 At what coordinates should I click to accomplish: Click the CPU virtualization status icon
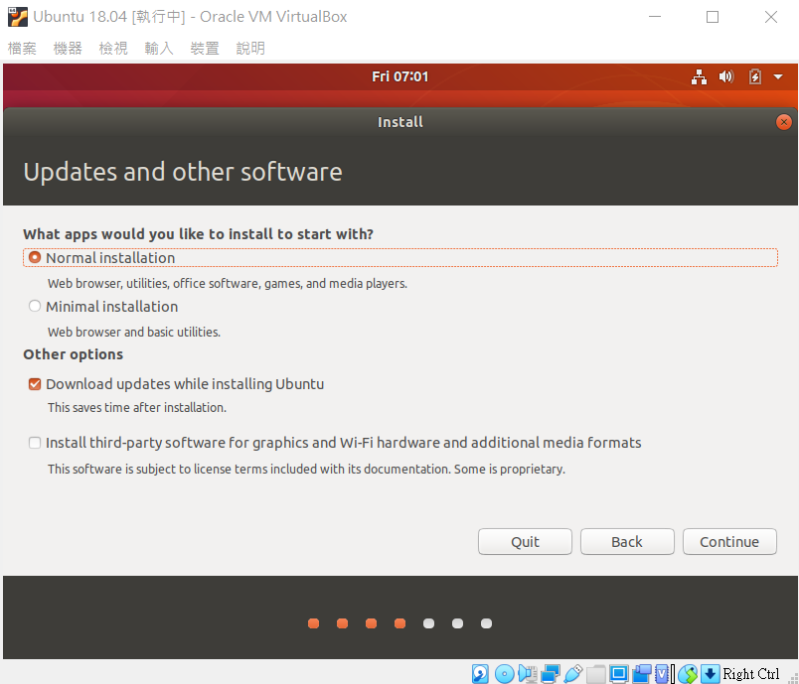coord(663,674)
